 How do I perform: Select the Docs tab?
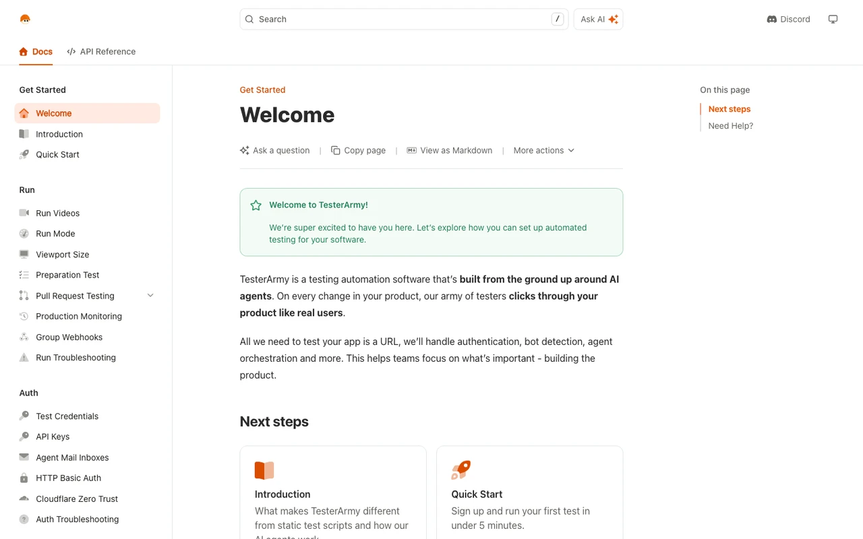tap(36, 51)
